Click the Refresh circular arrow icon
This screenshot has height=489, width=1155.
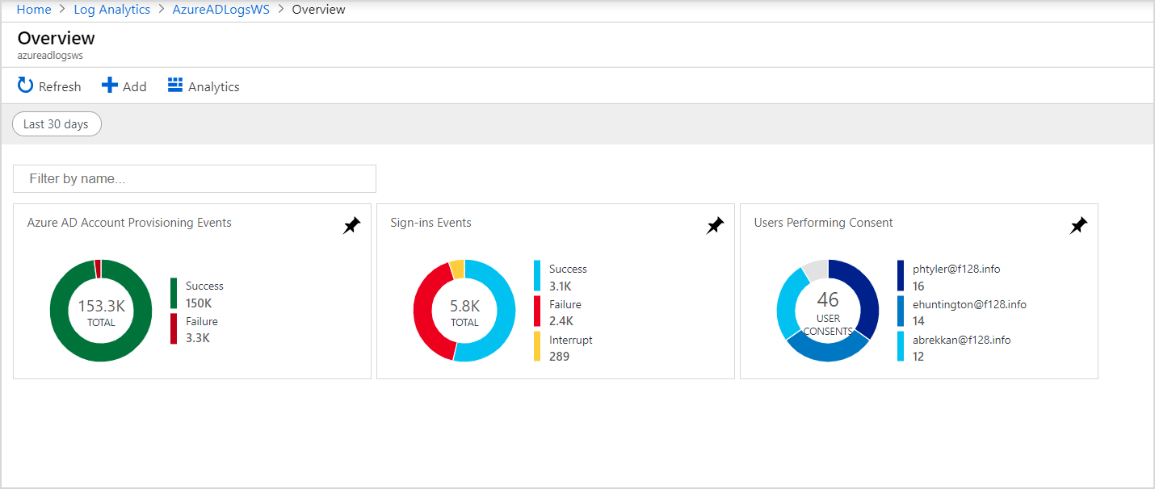tap(26, 86)
